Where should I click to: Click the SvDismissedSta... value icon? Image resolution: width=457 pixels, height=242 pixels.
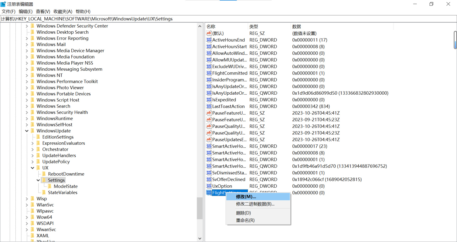(209, 173)
